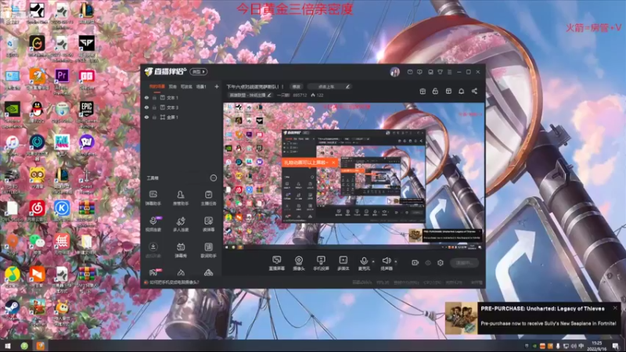The image size is (626, 352).
Task: Open the 主播任务 tool
Action: tap(208, 198)
